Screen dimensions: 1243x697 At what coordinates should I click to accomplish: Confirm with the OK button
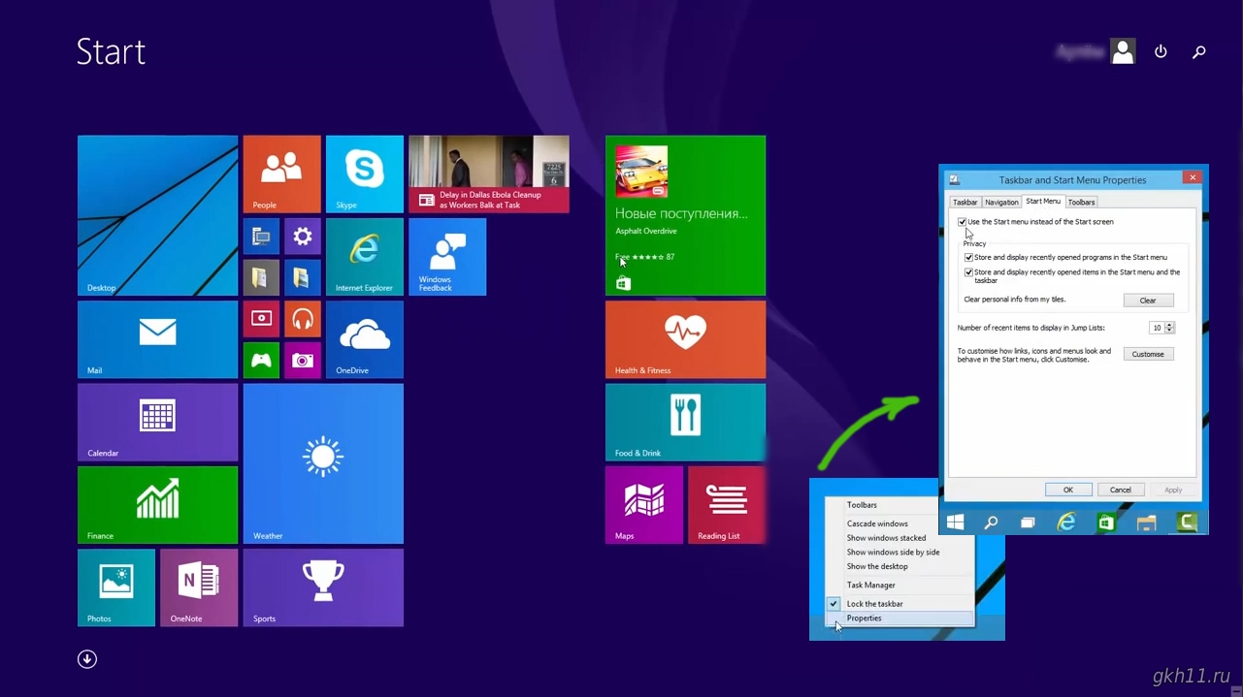point(1068,490)
